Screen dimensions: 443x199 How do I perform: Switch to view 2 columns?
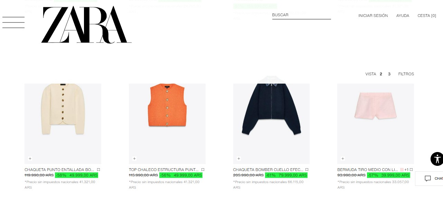tap(381, 74)
